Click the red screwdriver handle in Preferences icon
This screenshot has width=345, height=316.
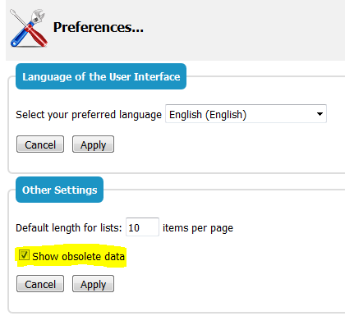(x=36, y=35)
